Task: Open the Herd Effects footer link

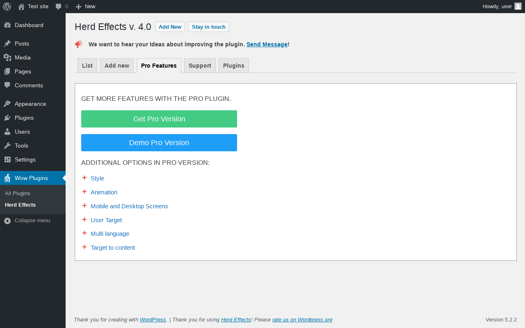Action: pos(236,319)
